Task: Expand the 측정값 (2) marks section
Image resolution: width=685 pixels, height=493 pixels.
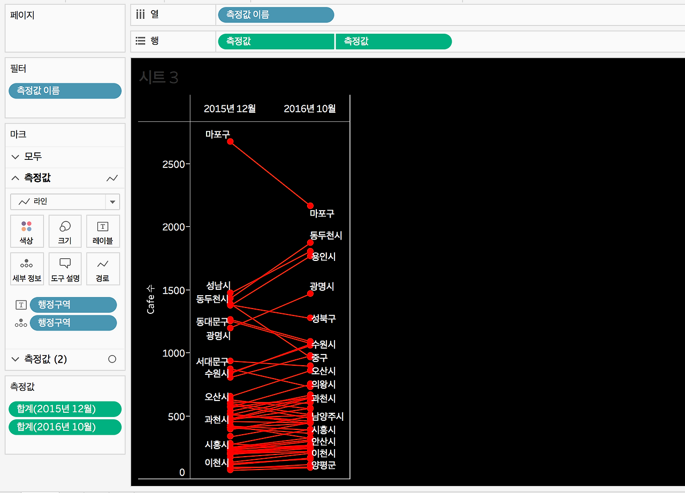Action: point(15,359)
